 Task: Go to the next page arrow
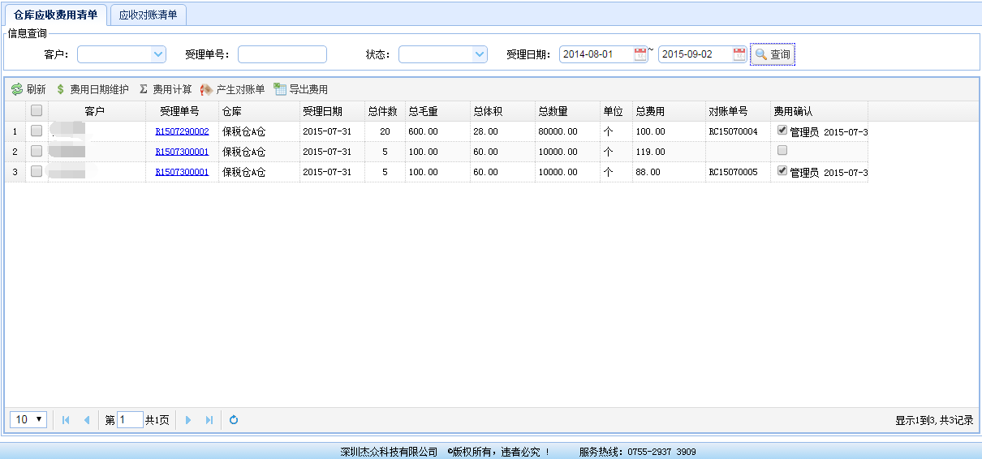coord(188,420)
